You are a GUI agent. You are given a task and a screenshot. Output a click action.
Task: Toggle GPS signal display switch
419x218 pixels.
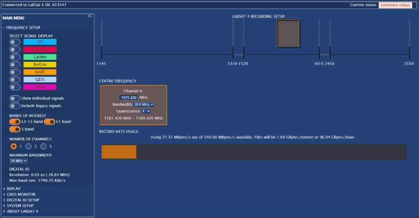click(x=15, y=42)
